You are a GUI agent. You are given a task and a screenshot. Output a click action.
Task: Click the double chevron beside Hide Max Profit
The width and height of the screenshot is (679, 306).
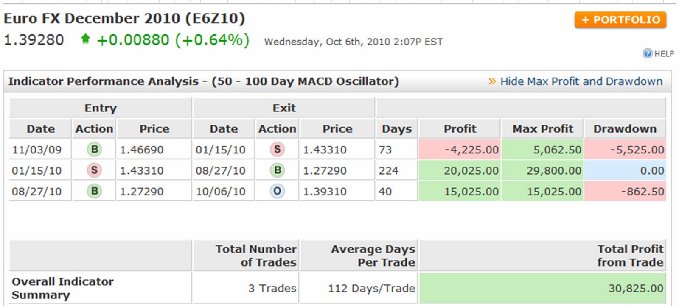point(492,81)
